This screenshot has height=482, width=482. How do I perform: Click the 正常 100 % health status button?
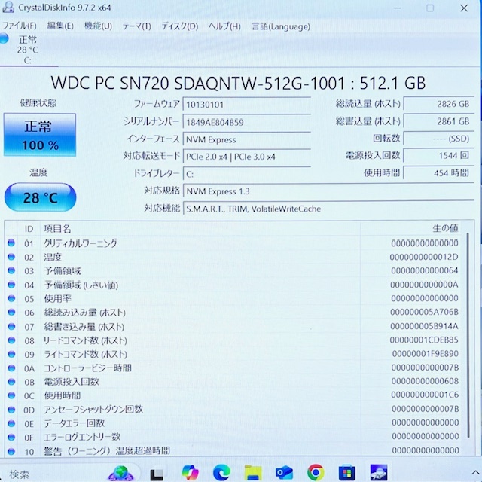pyautogui.click(x=40, y=135)
